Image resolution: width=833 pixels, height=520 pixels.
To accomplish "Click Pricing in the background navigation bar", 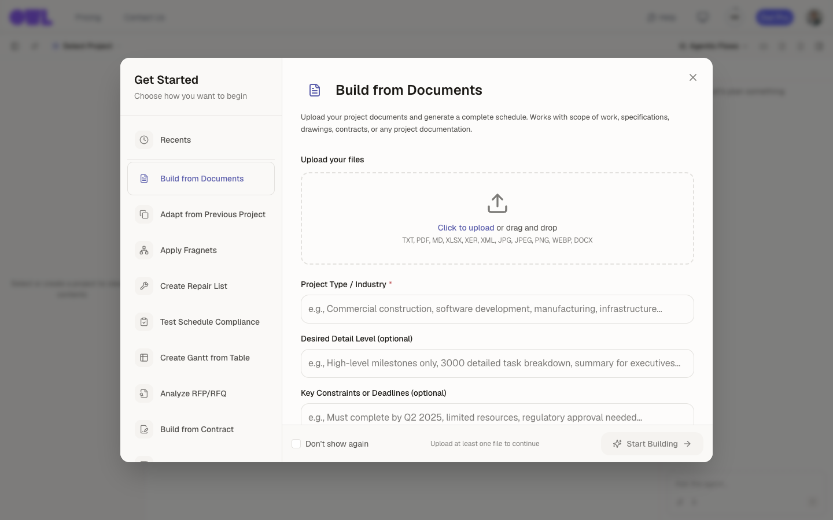I will coord(88,17).
